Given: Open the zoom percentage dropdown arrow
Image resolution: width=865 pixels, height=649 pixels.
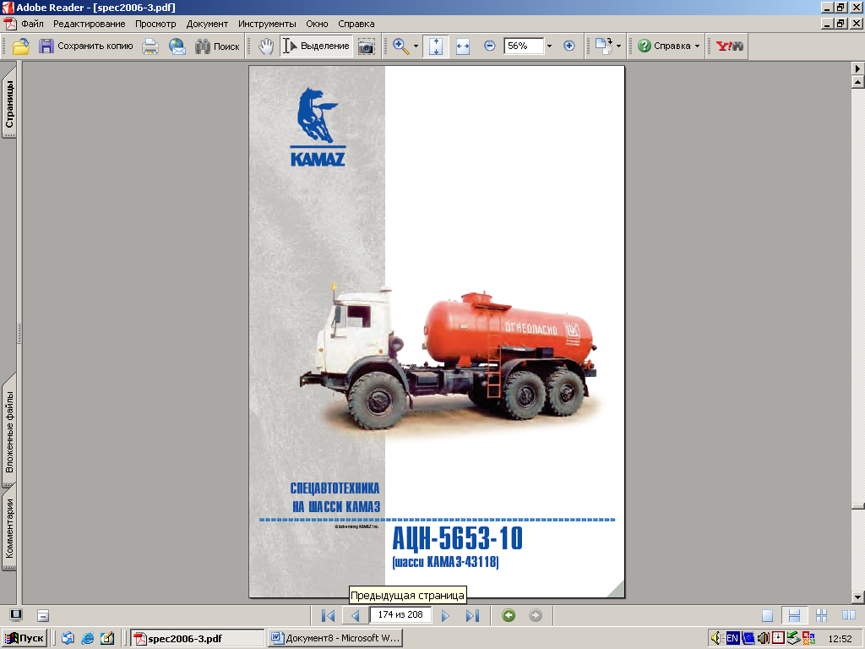Looking at the screenshot, I should point(549,46).
